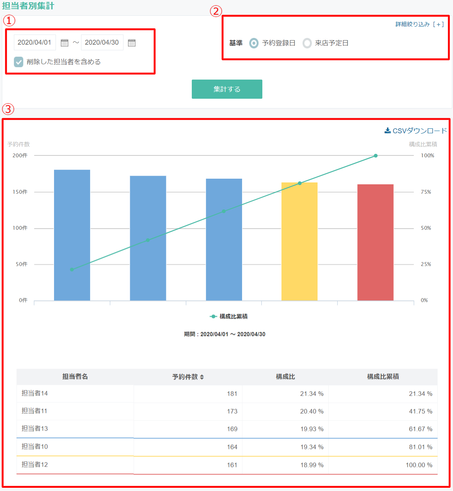Click the 担当者14 table row
The width and height of the screenshot is (453, 491).
click(x=227, y=393)
